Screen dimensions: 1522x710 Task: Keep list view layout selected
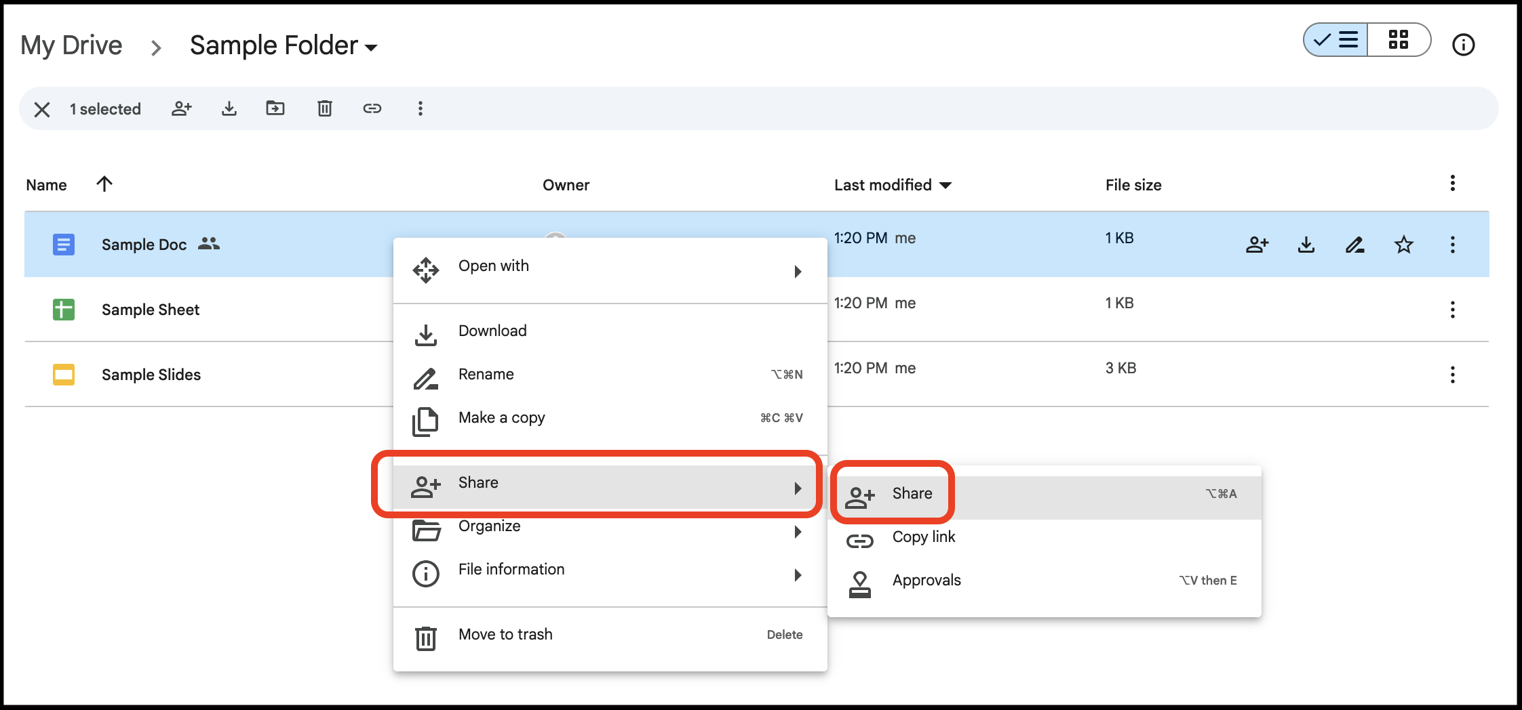point(1333,41)
